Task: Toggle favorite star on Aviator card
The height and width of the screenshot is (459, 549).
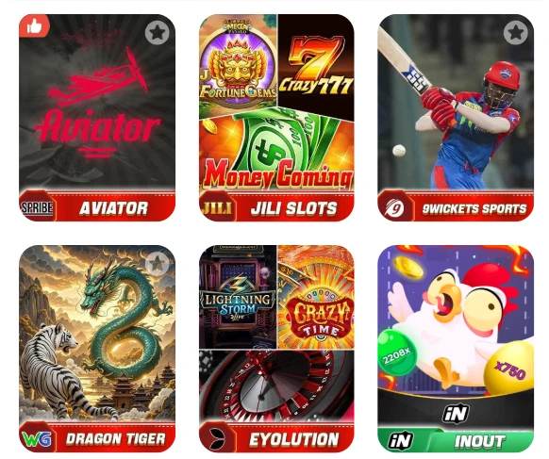Action: pyautogui.click(x=157, y=33)
